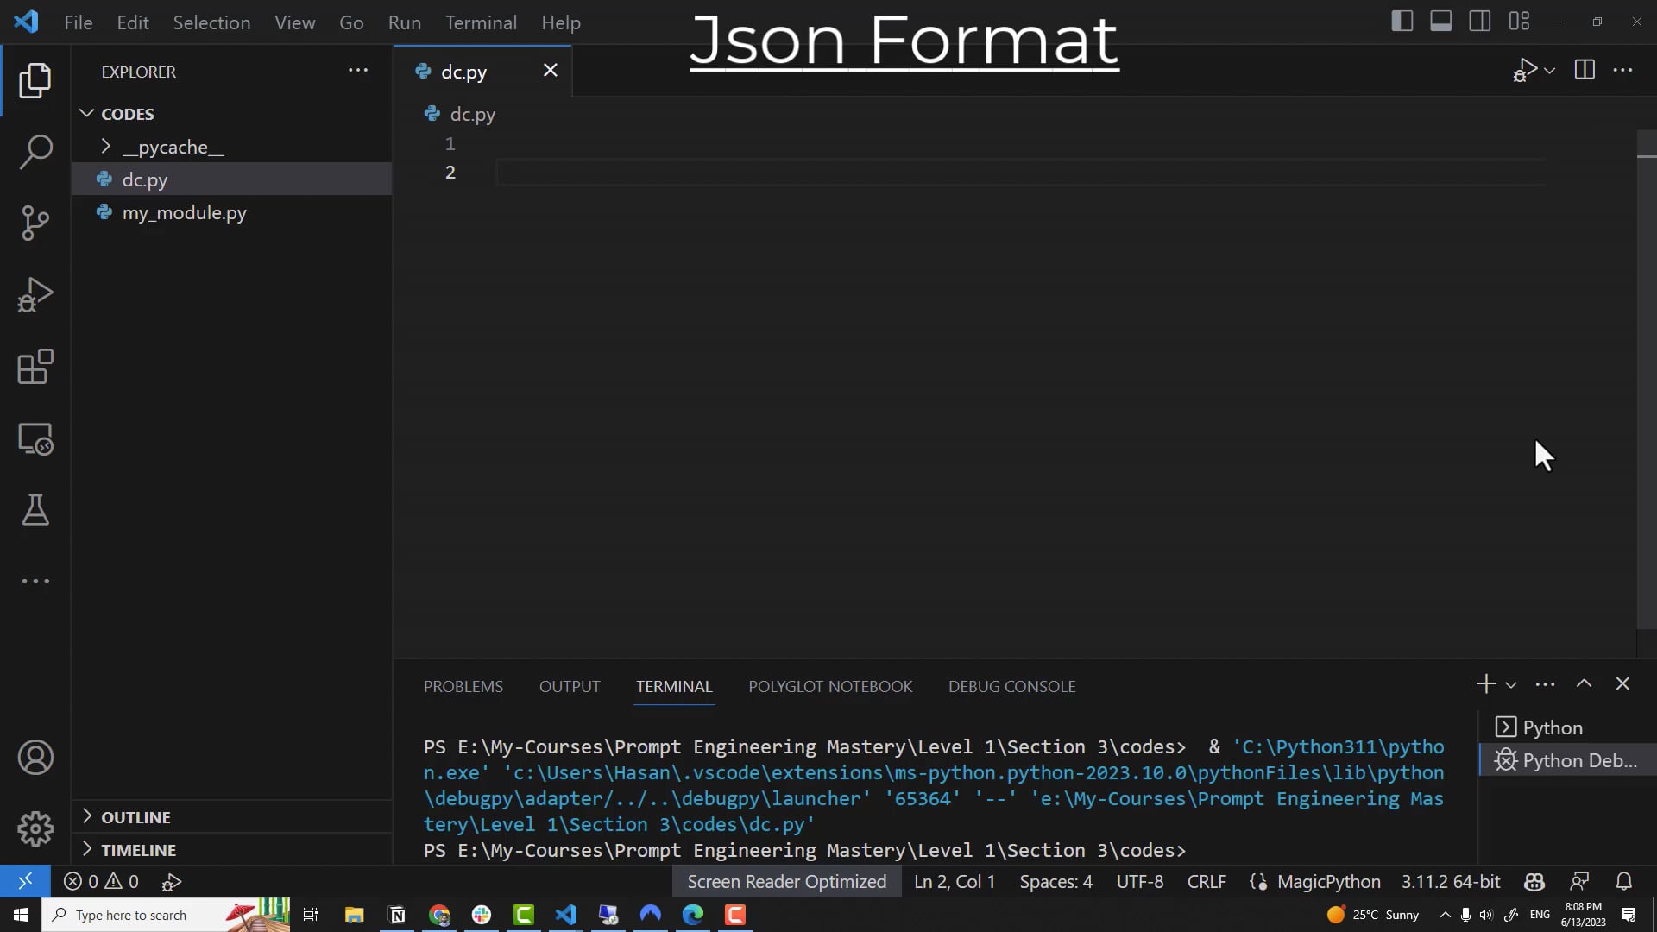
Task: Toggle the panel visibility
Action: pyautogui.click(x=1440, y=21)
